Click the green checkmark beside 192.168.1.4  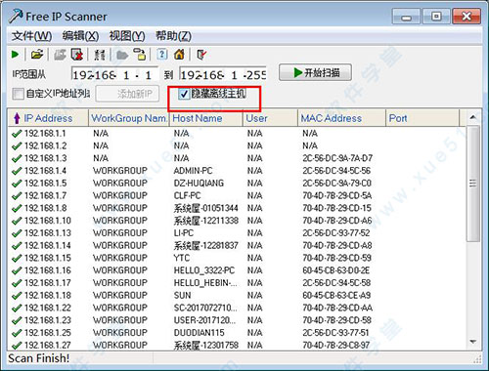[x=17, y=171]
